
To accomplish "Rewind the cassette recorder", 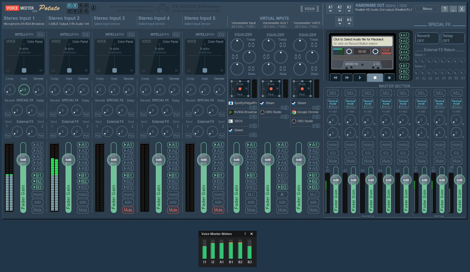I will coord(335,77).
